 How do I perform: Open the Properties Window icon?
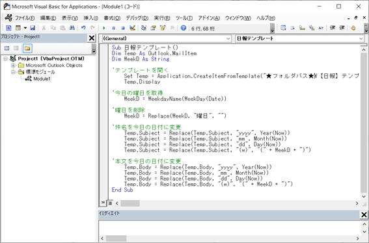click(153, 28)
